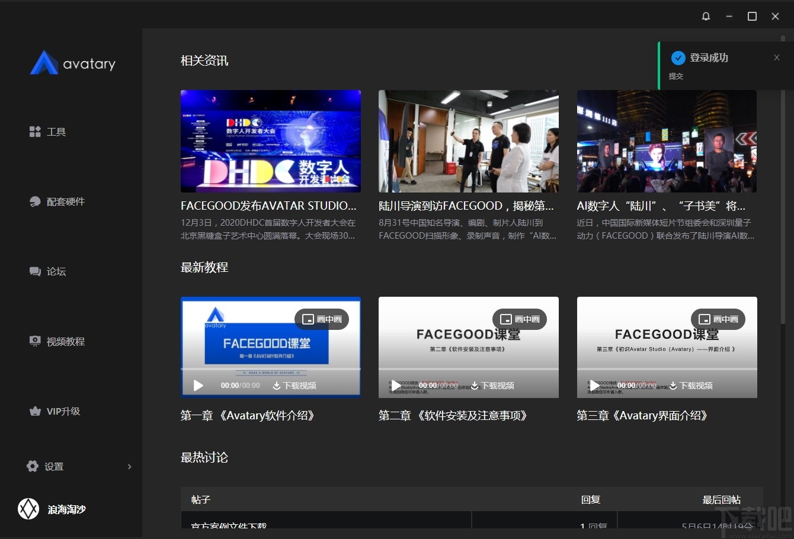Click the 12月3日 DHDC news summary text

(x=268, y=229)
